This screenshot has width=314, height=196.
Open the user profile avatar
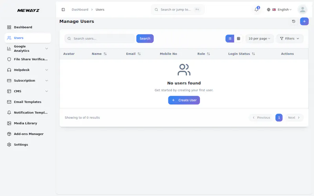tap(302, 9)
